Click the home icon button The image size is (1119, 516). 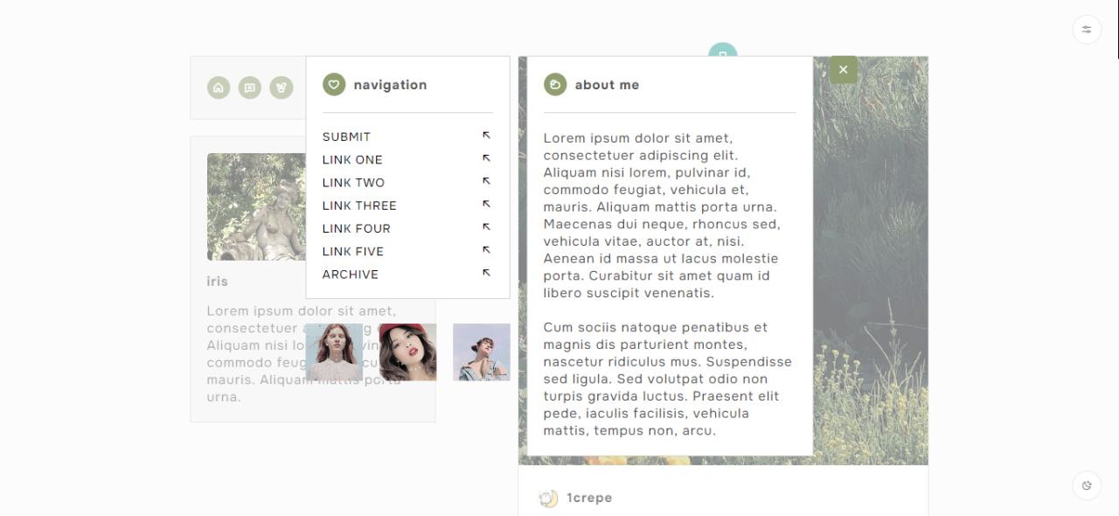coord(219,87)
